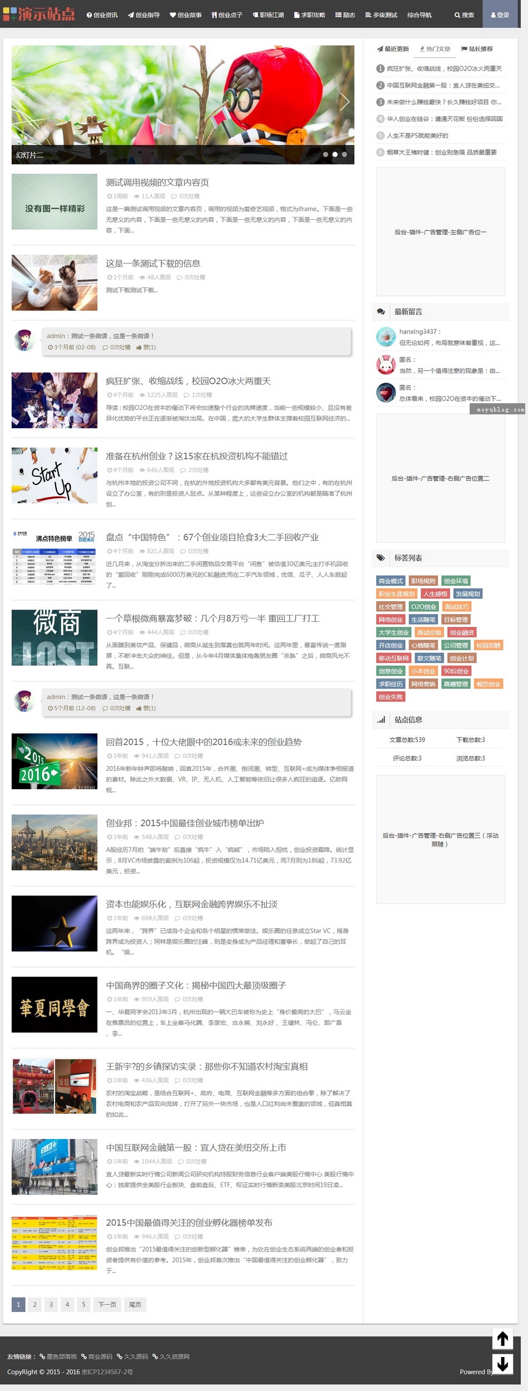Switch to the 热门文章 tab

[435, 49]
